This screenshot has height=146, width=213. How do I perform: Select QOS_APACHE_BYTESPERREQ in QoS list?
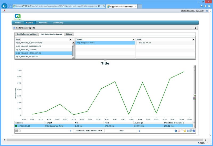click(x=44, y=46)
